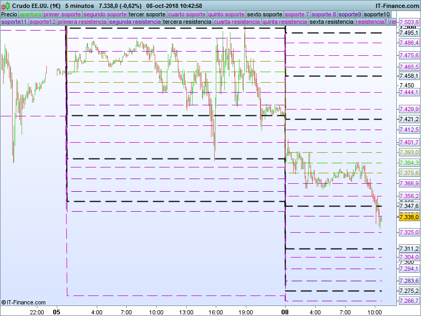Image resolution: width=421 pixels, height=316 pixels.
Task: Select the sexta resistencia legend label
Action: [332, 22]
